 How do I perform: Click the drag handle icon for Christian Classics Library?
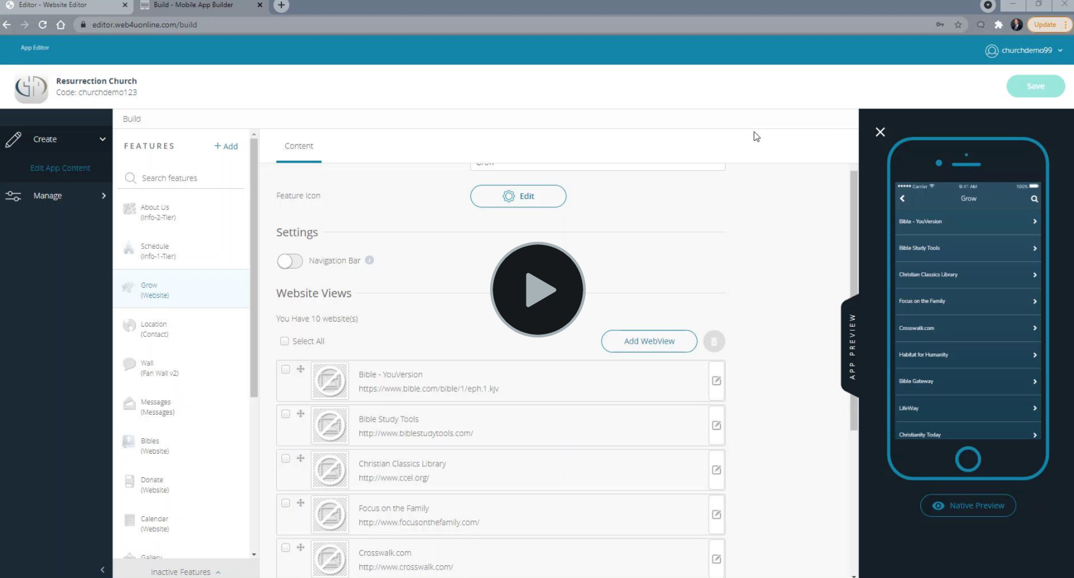(x=301, y=458)
